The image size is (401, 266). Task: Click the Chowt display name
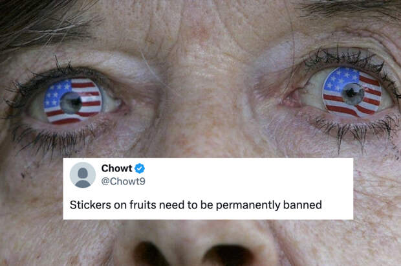tap(116, 168)
